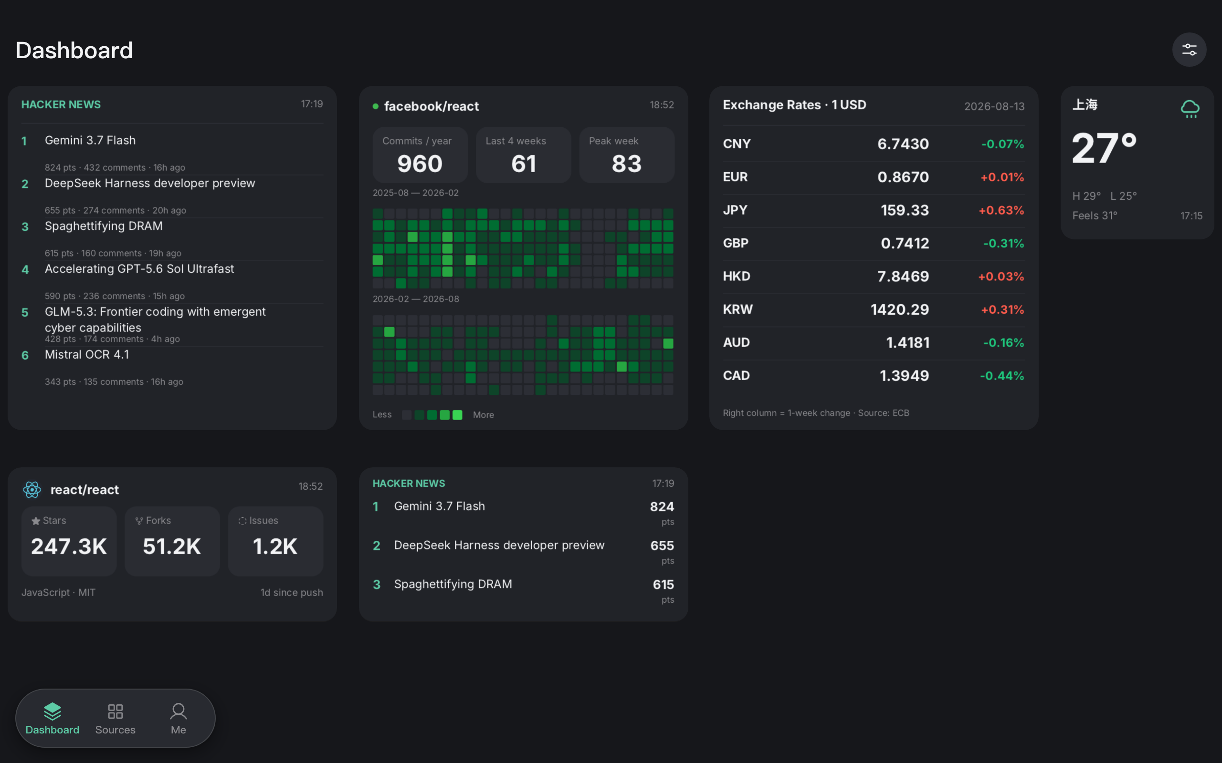The height and width of the screenshot is (763, 1222).
Task: Click the 2026-02 — 2026-08 heatmap label
Action: (416, 299)
